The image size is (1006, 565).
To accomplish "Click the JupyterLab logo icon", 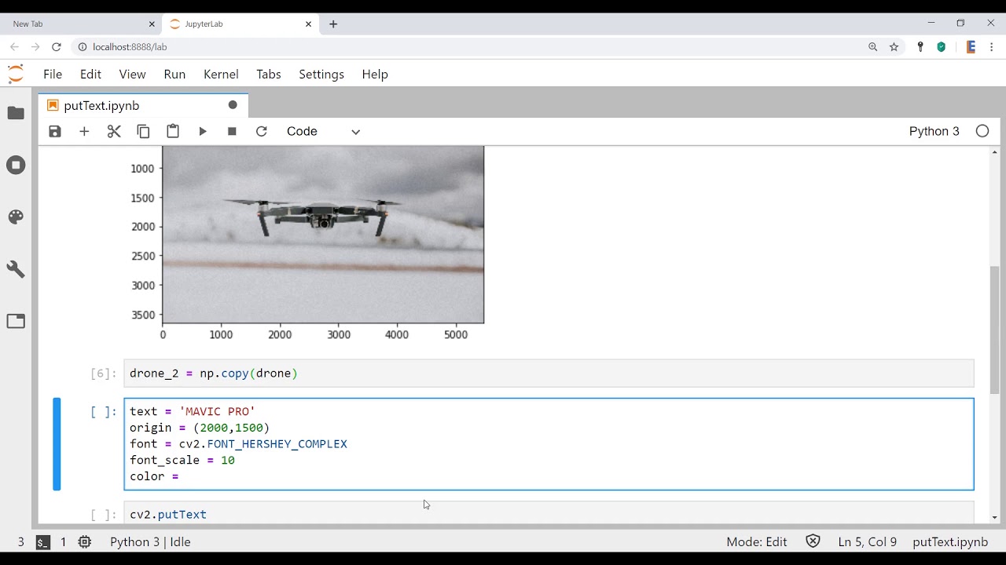I will tap(16, 74).
